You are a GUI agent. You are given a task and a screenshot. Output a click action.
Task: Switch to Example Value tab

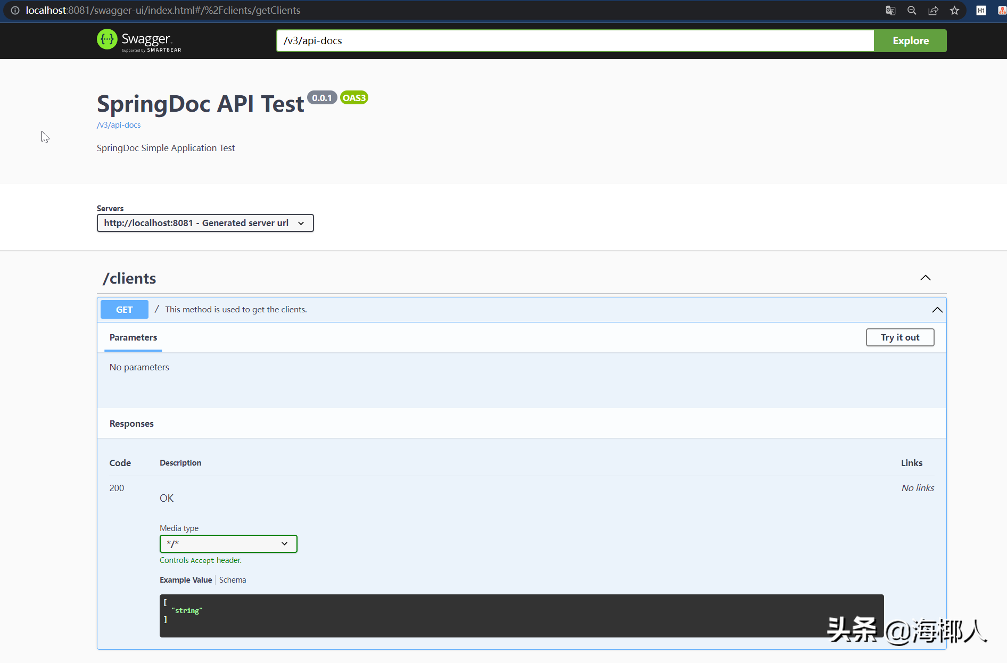pos(186,580)
